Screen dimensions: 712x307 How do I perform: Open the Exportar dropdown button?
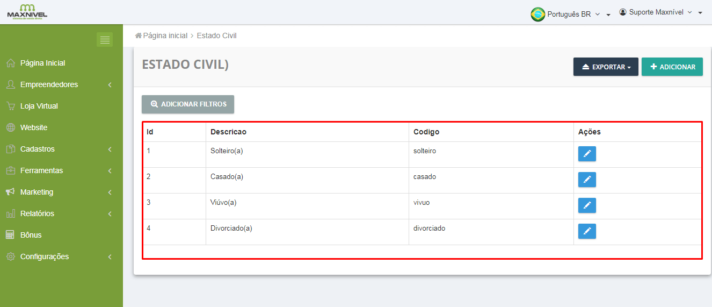coord(606,67)
